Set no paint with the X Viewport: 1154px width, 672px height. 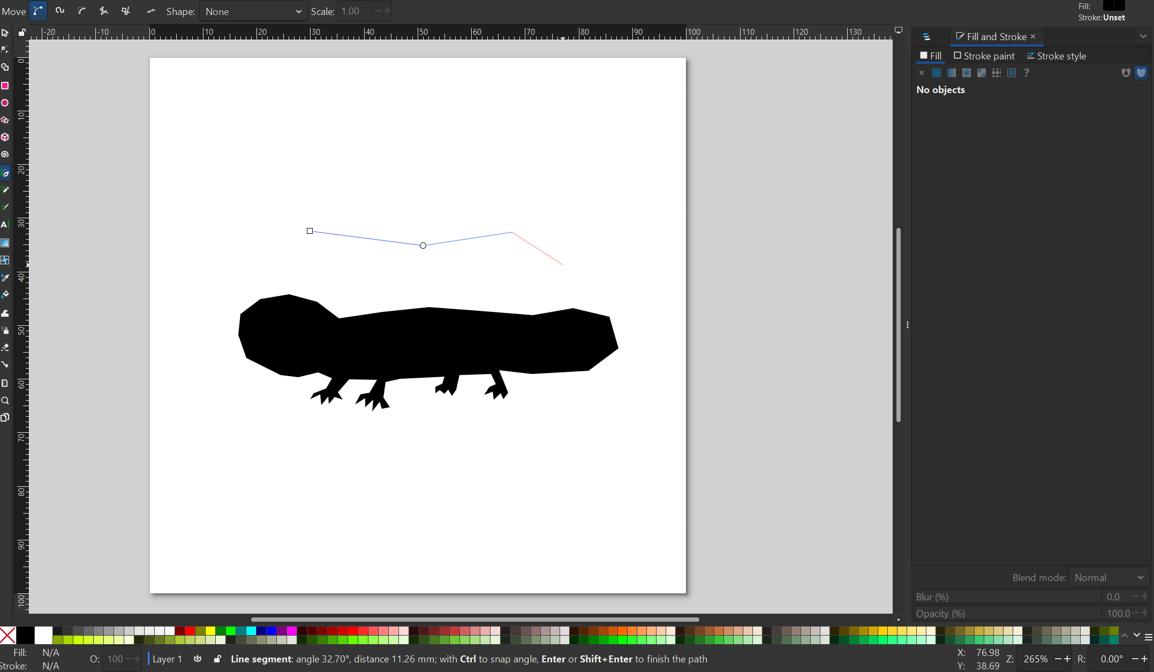coord(921,73)
